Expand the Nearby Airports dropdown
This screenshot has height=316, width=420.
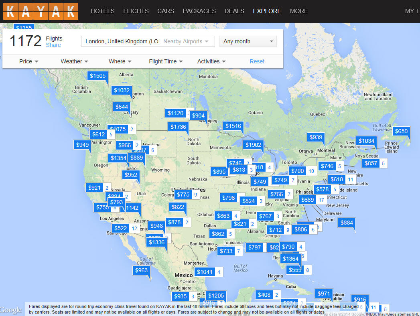(x=186, y=42)
